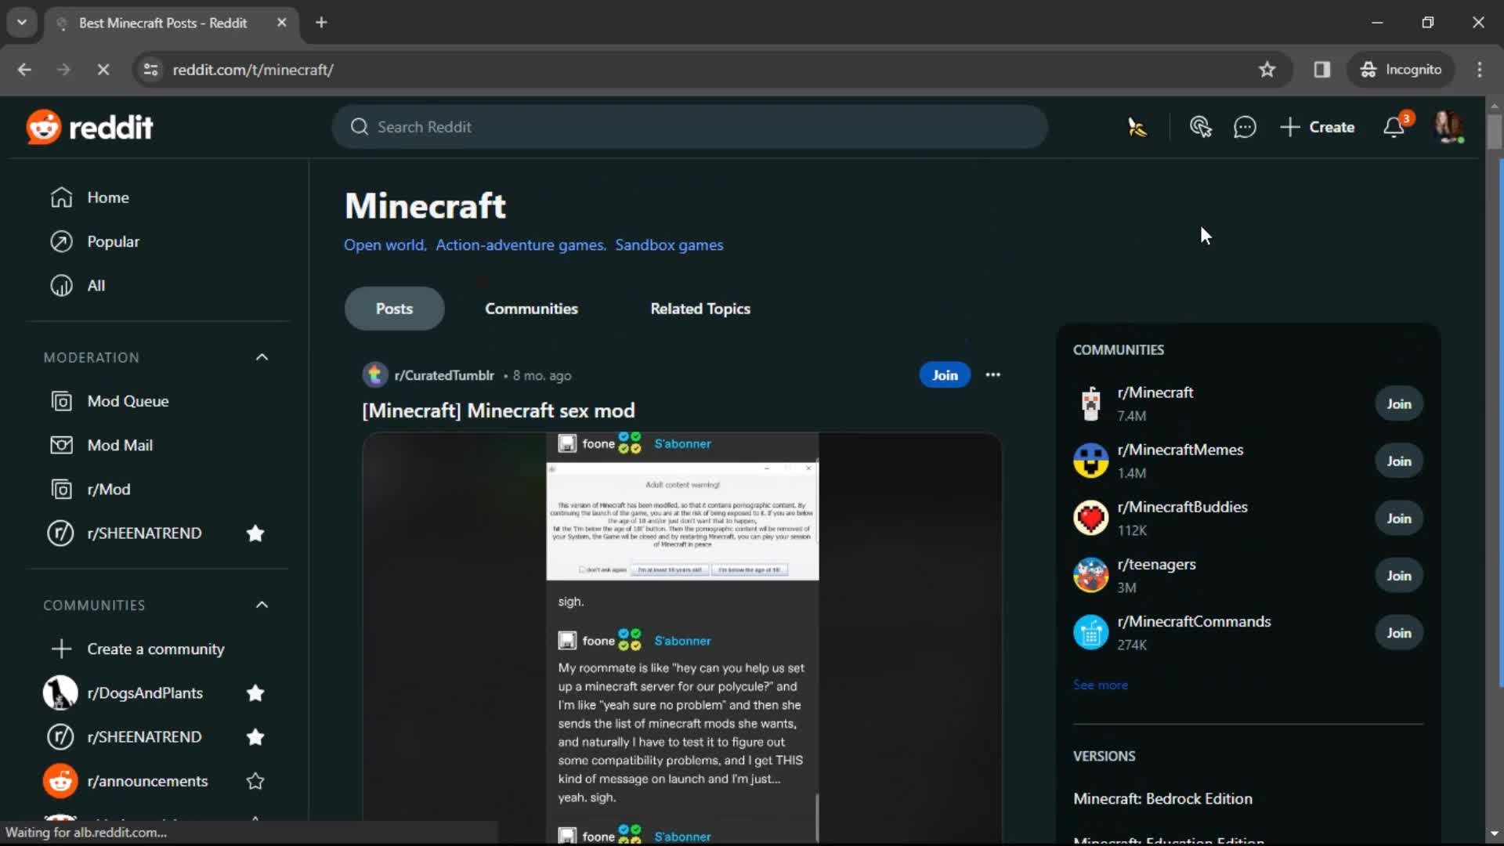Image resolution: width=1504 pixels, height=846 pixels.
Task: Click the Incognito browser icon
Action: [x=1368, y=69]
